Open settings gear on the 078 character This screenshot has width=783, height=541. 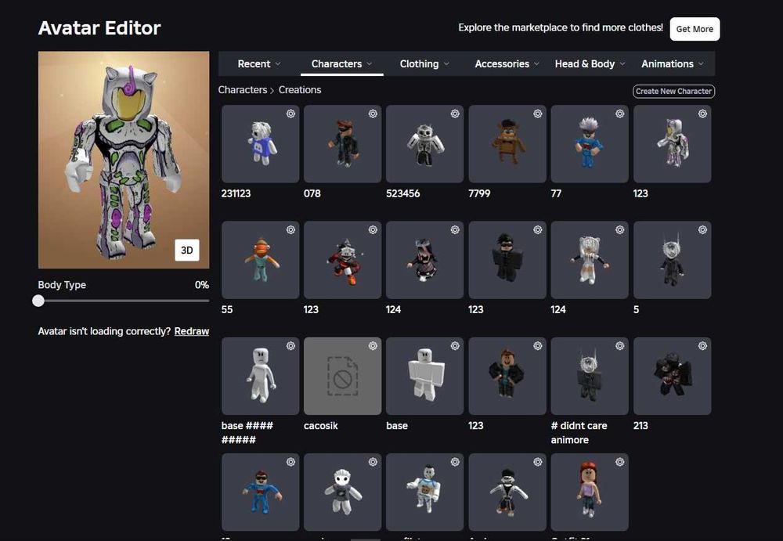[x=373, y=114]
